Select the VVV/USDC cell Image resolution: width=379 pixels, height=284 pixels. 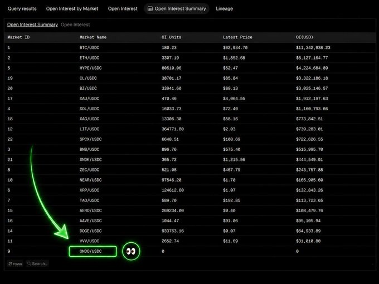[89, 241]
